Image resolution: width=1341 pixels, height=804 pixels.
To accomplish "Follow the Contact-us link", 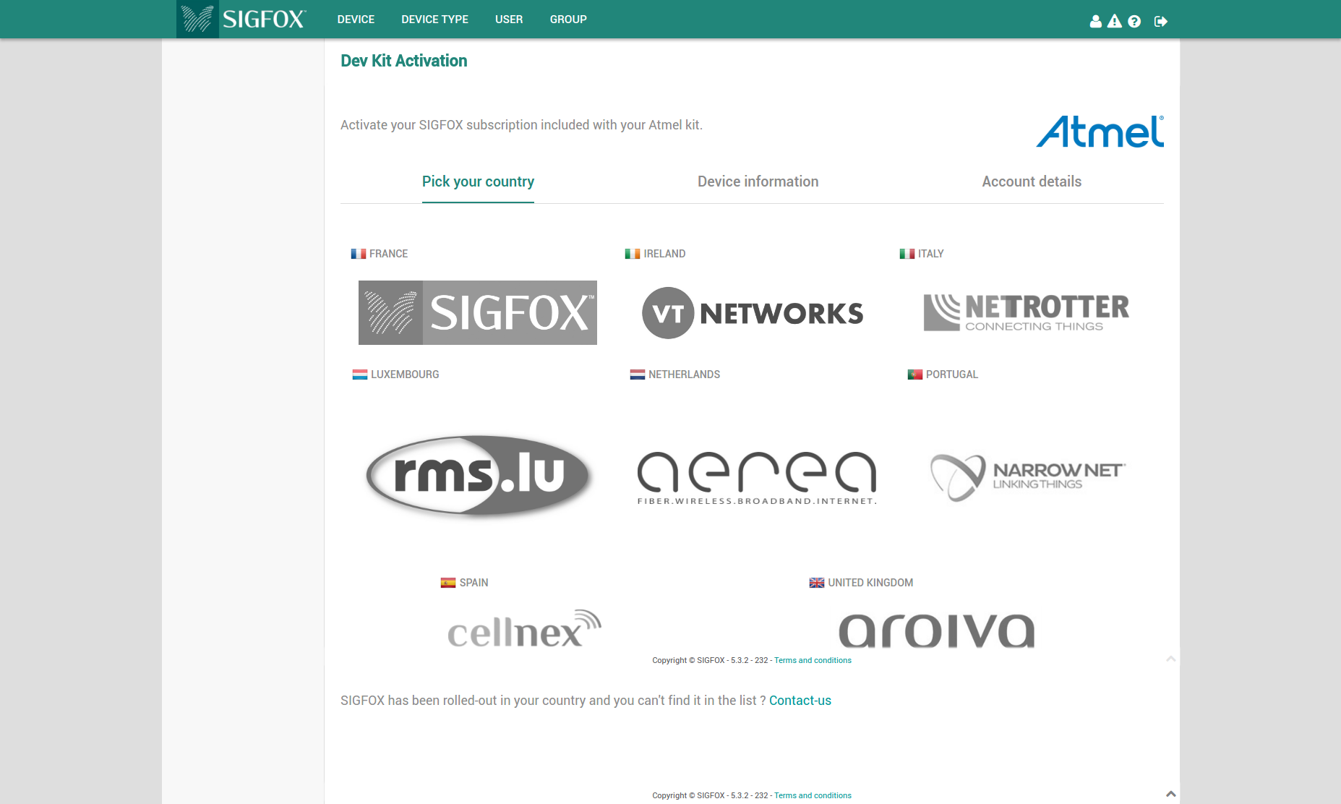I will click(x=800, y=701).
